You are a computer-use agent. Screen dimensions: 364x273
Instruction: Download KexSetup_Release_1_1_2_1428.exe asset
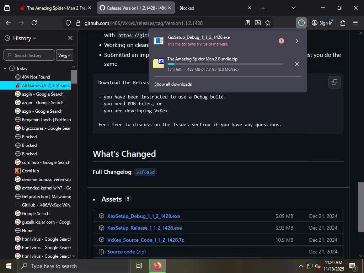(144, 228)
